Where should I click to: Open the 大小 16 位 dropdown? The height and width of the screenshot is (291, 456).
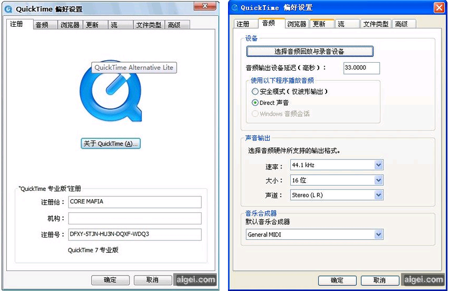336,180
